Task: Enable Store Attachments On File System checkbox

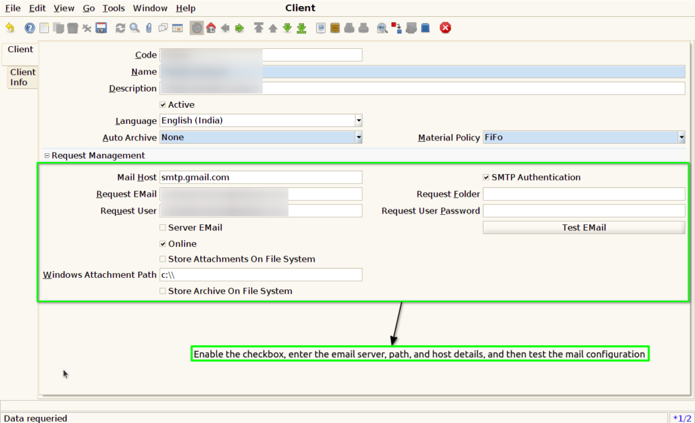Action: pyautogui.click(x=163, y=259)
